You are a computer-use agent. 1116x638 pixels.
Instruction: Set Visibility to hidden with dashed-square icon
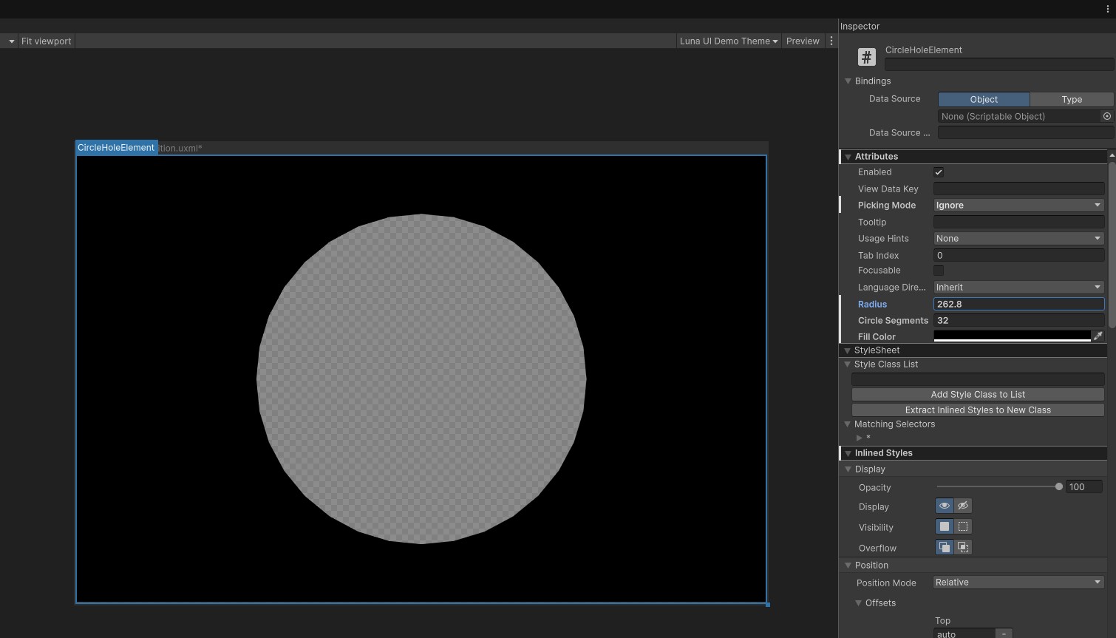point(962,526)
